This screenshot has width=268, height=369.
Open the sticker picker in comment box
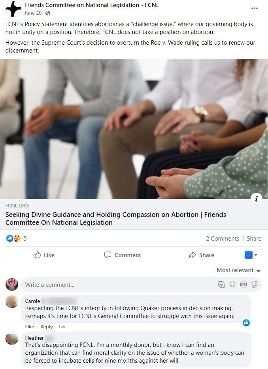[254, 284]
